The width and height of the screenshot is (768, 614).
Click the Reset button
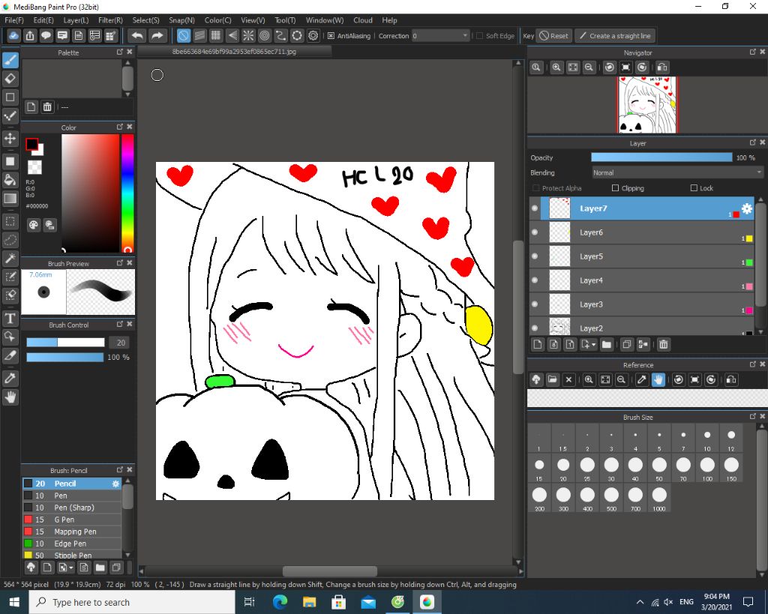point(554,36)
